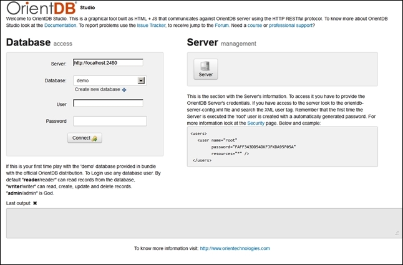
Task: Visit the Forum link
Action: [x=221, y=26]
